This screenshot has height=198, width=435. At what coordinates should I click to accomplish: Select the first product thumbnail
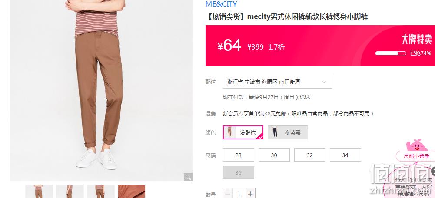pos(39,191)
